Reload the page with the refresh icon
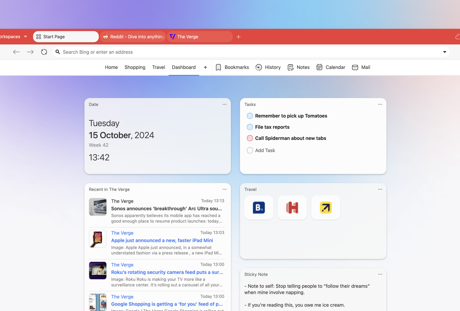This screenshot has width=460, height=311. [x=44, y=52]
